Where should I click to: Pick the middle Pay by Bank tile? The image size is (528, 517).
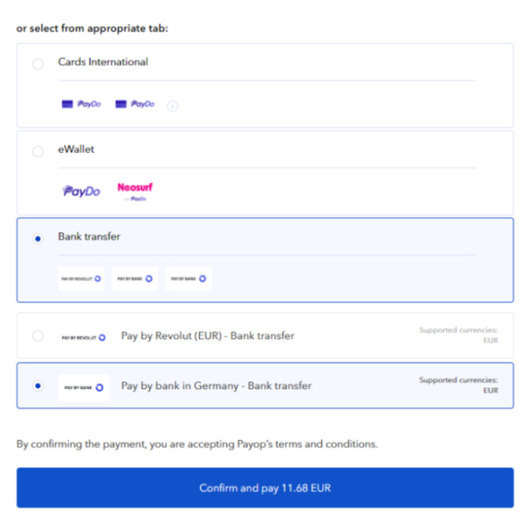[x=135, y=279]
